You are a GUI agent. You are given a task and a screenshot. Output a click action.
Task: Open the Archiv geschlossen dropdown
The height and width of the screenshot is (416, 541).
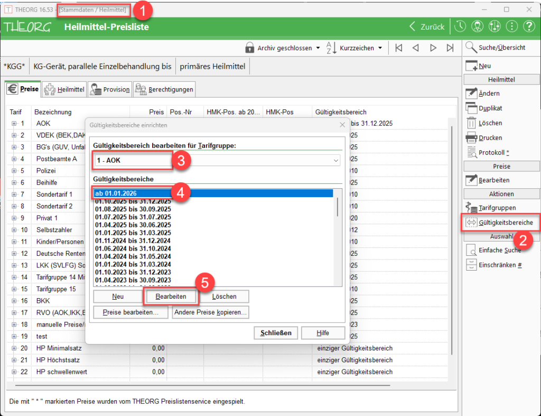pyautogui.click(x=283, y=48)
